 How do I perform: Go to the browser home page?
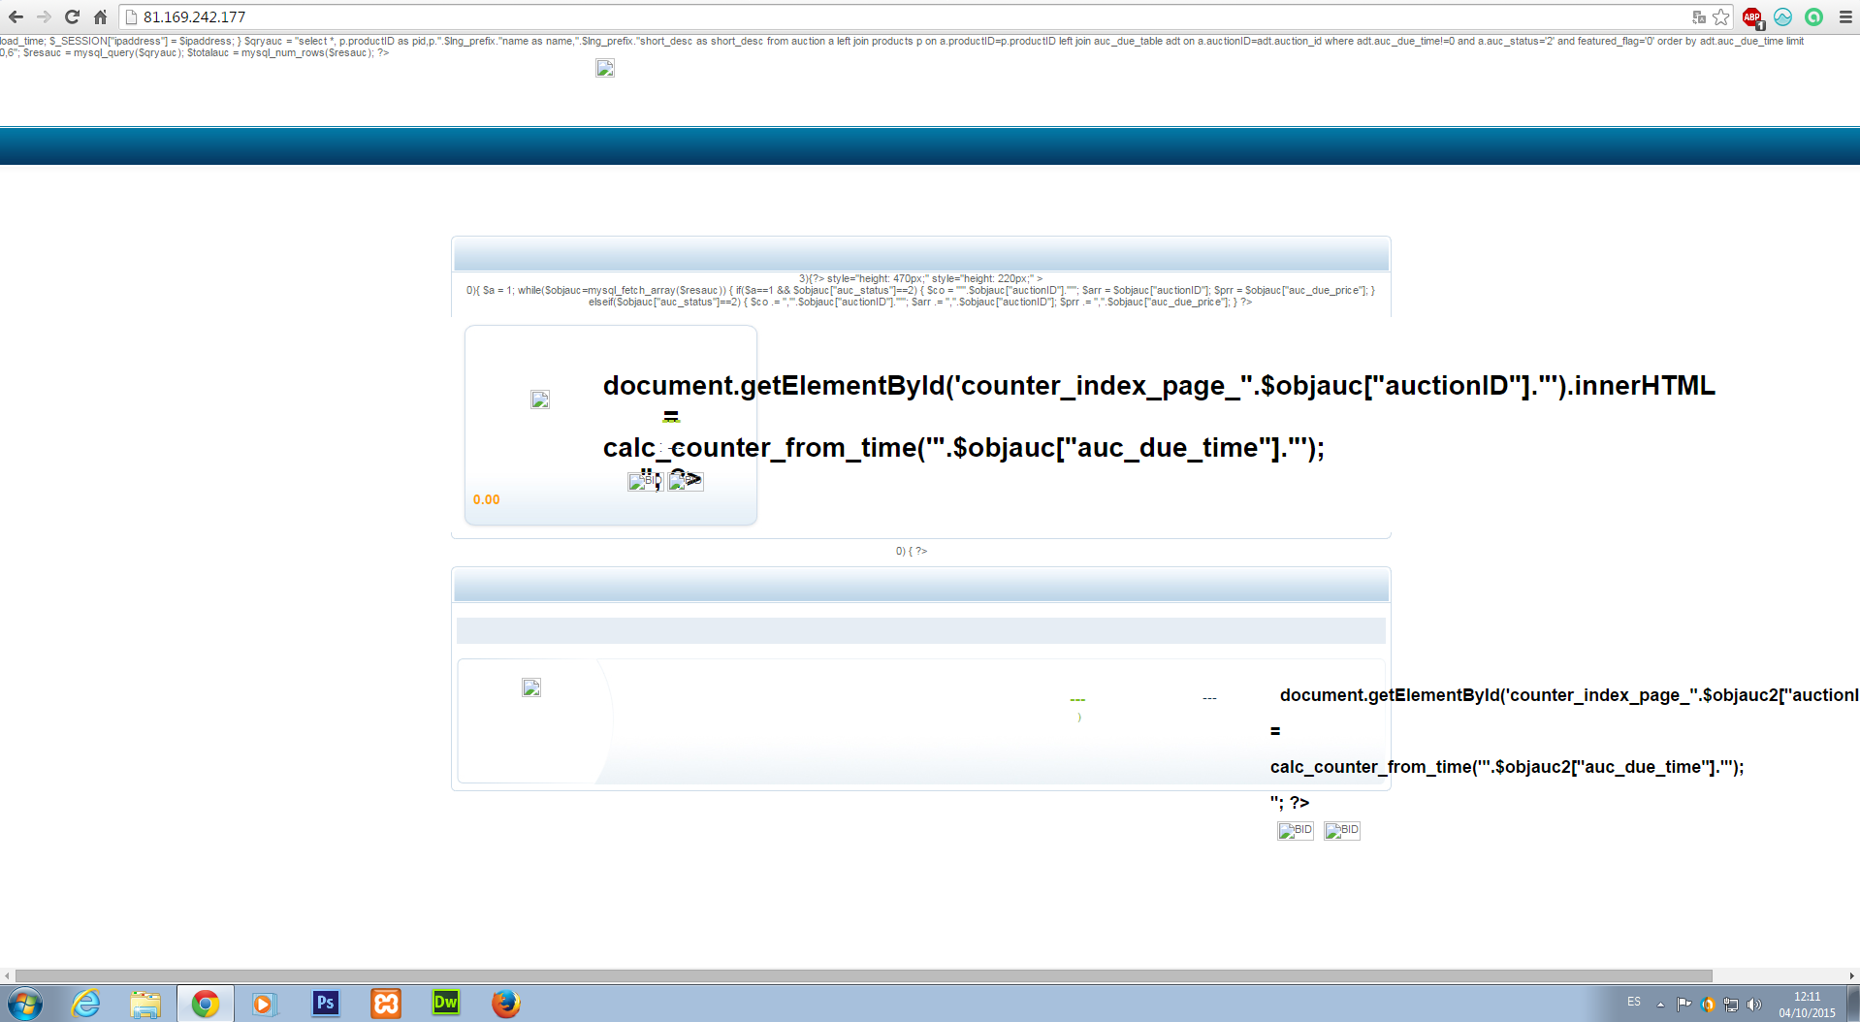[x=100, y=16]
